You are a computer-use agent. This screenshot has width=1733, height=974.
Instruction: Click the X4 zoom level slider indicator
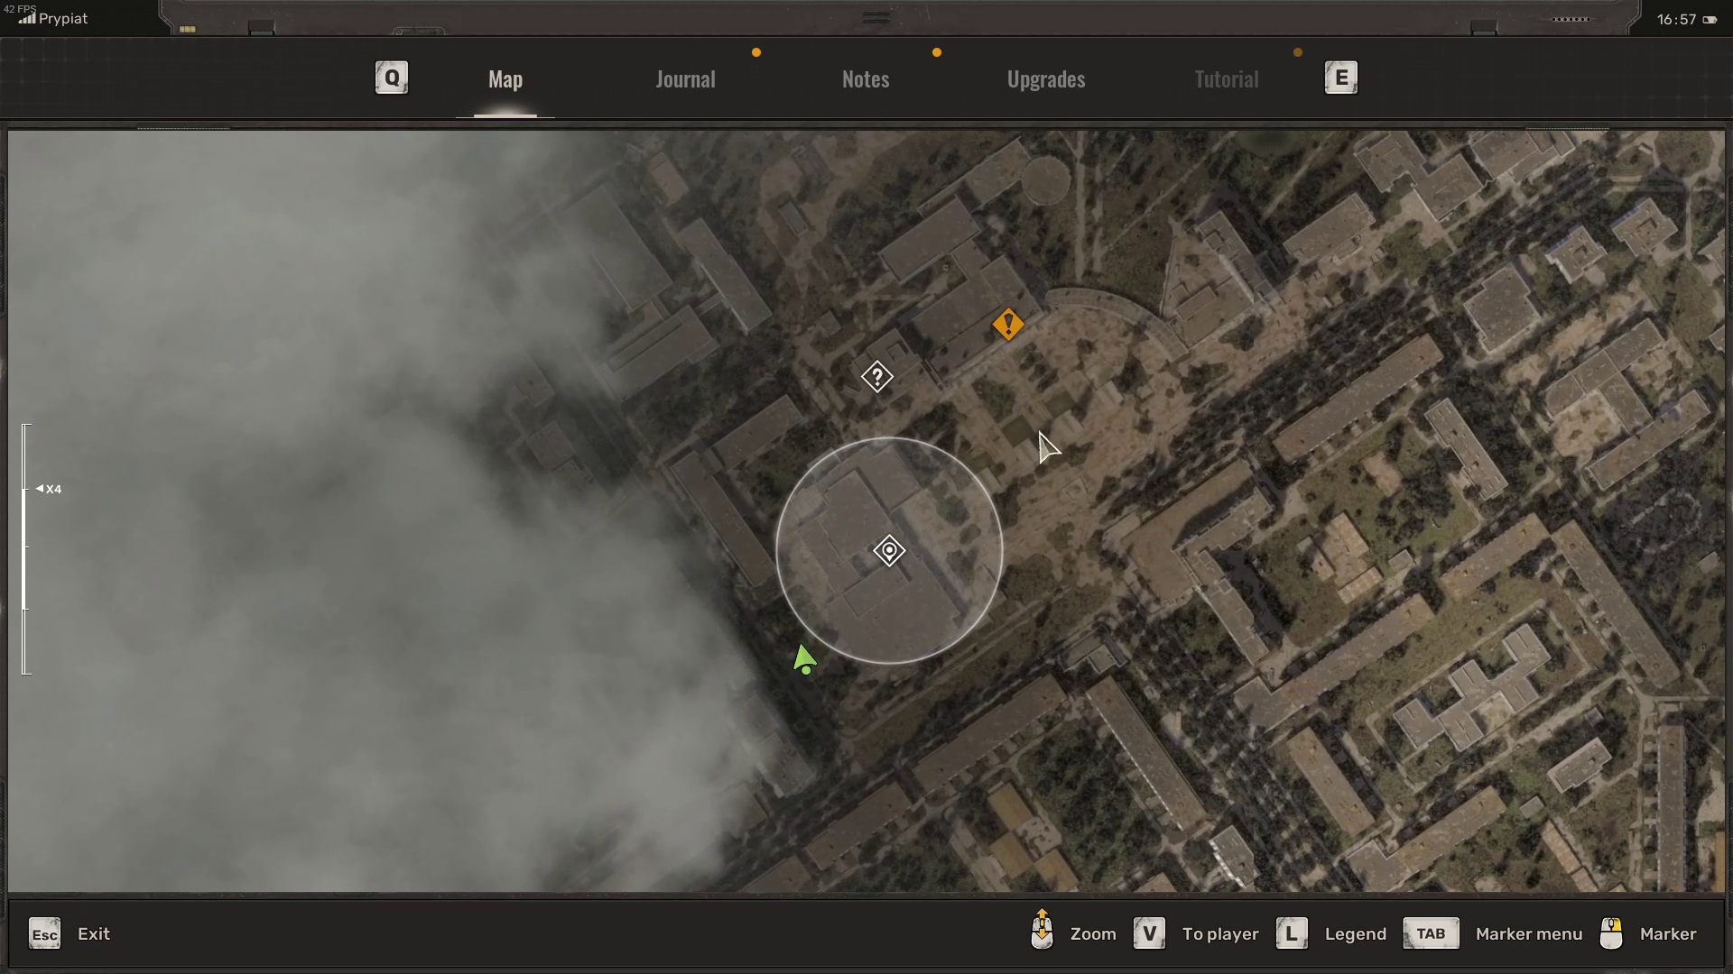point(49,489)
